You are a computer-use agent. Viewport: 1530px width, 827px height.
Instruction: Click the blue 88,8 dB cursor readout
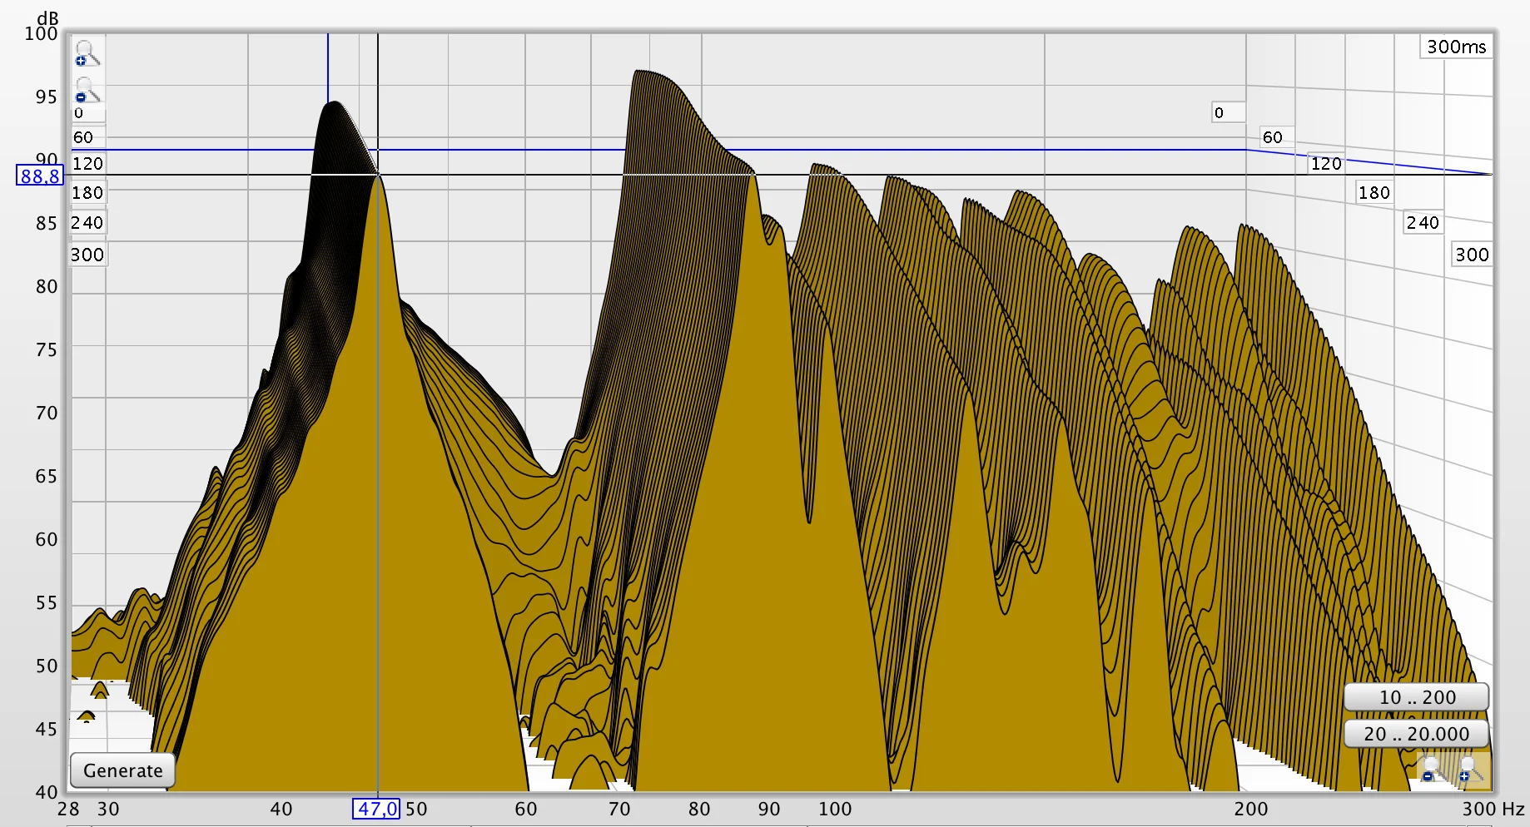(x=40, y=176)
